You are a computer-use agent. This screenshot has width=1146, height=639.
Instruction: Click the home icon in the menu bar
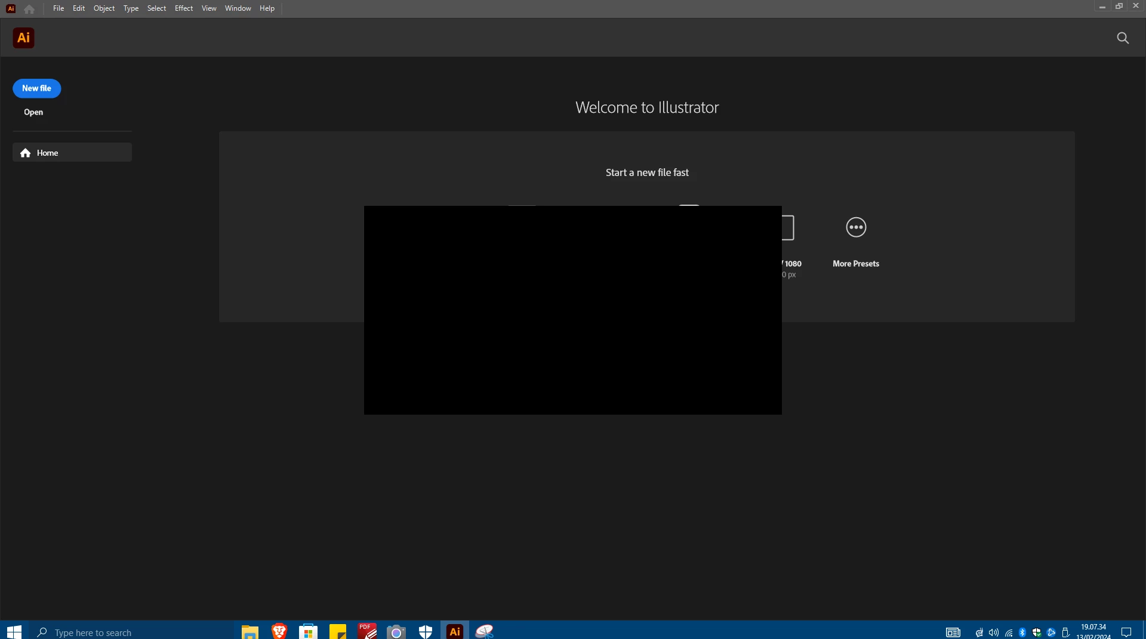pyautogui.click(x=29, y=8)
